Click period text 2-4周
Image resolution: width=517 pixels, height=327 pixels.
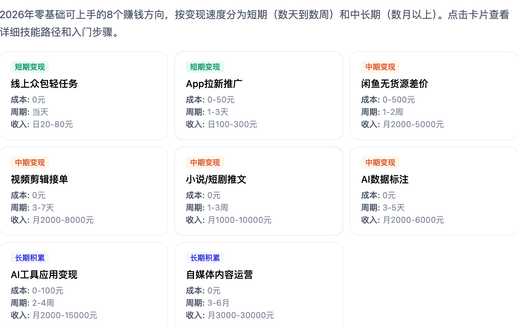[43, 303]
